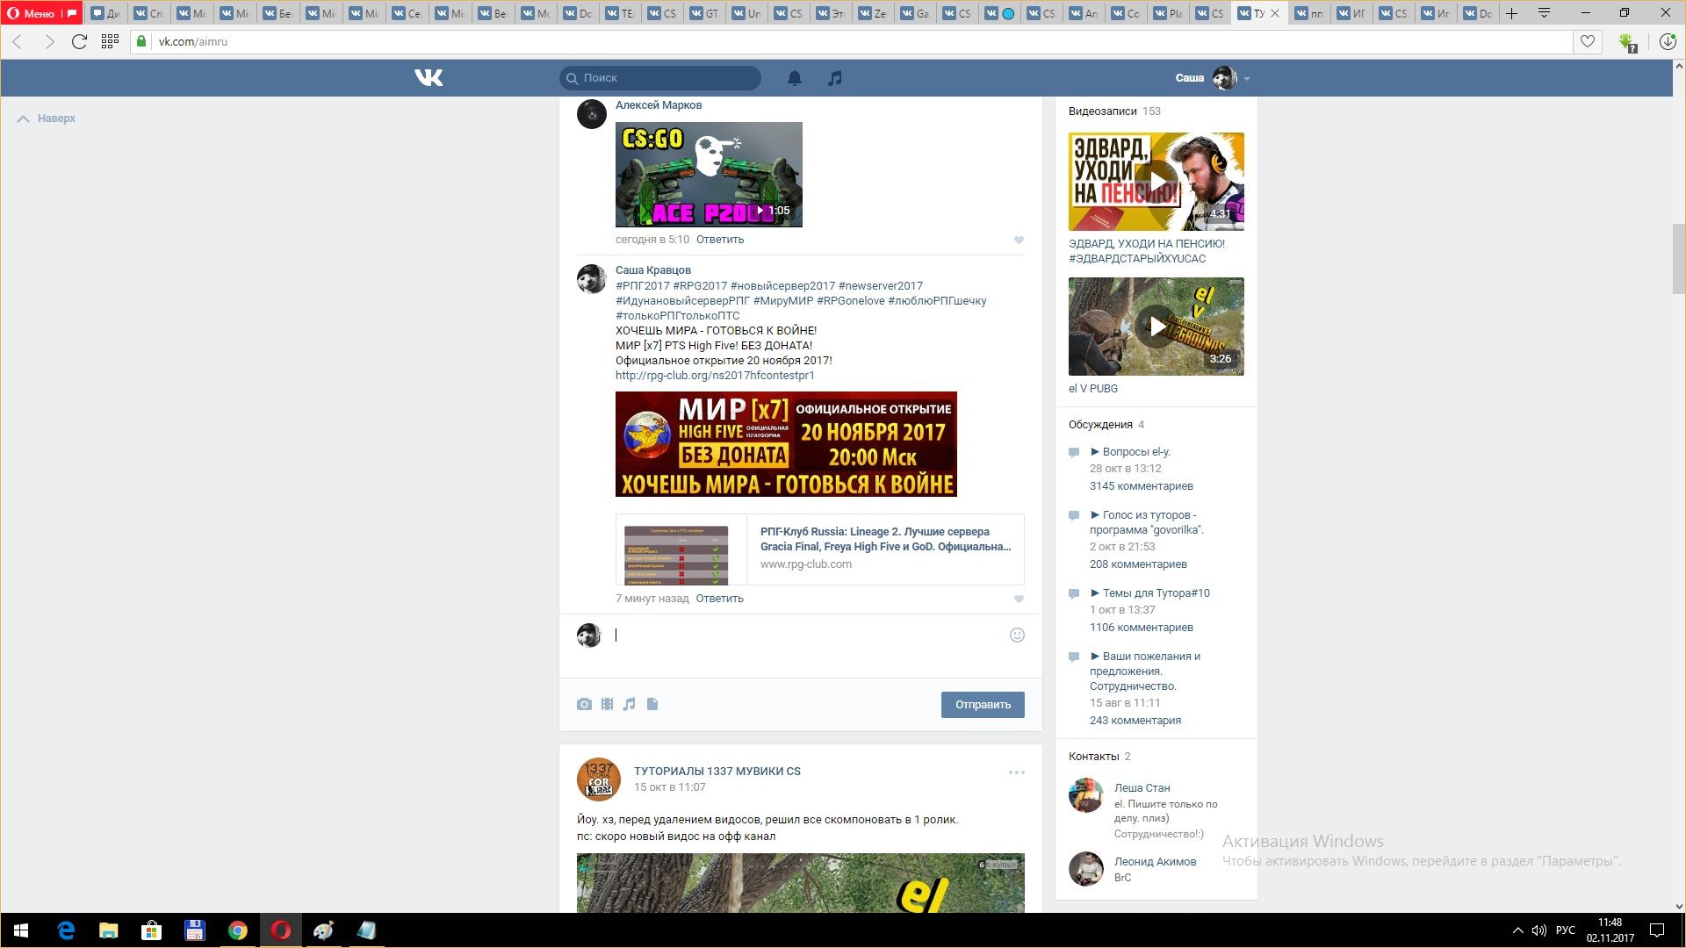Screen dimensions: 1686x948
Task: Like Саша Кравцов's comment with heart
Action: [x=1019, y=599]
